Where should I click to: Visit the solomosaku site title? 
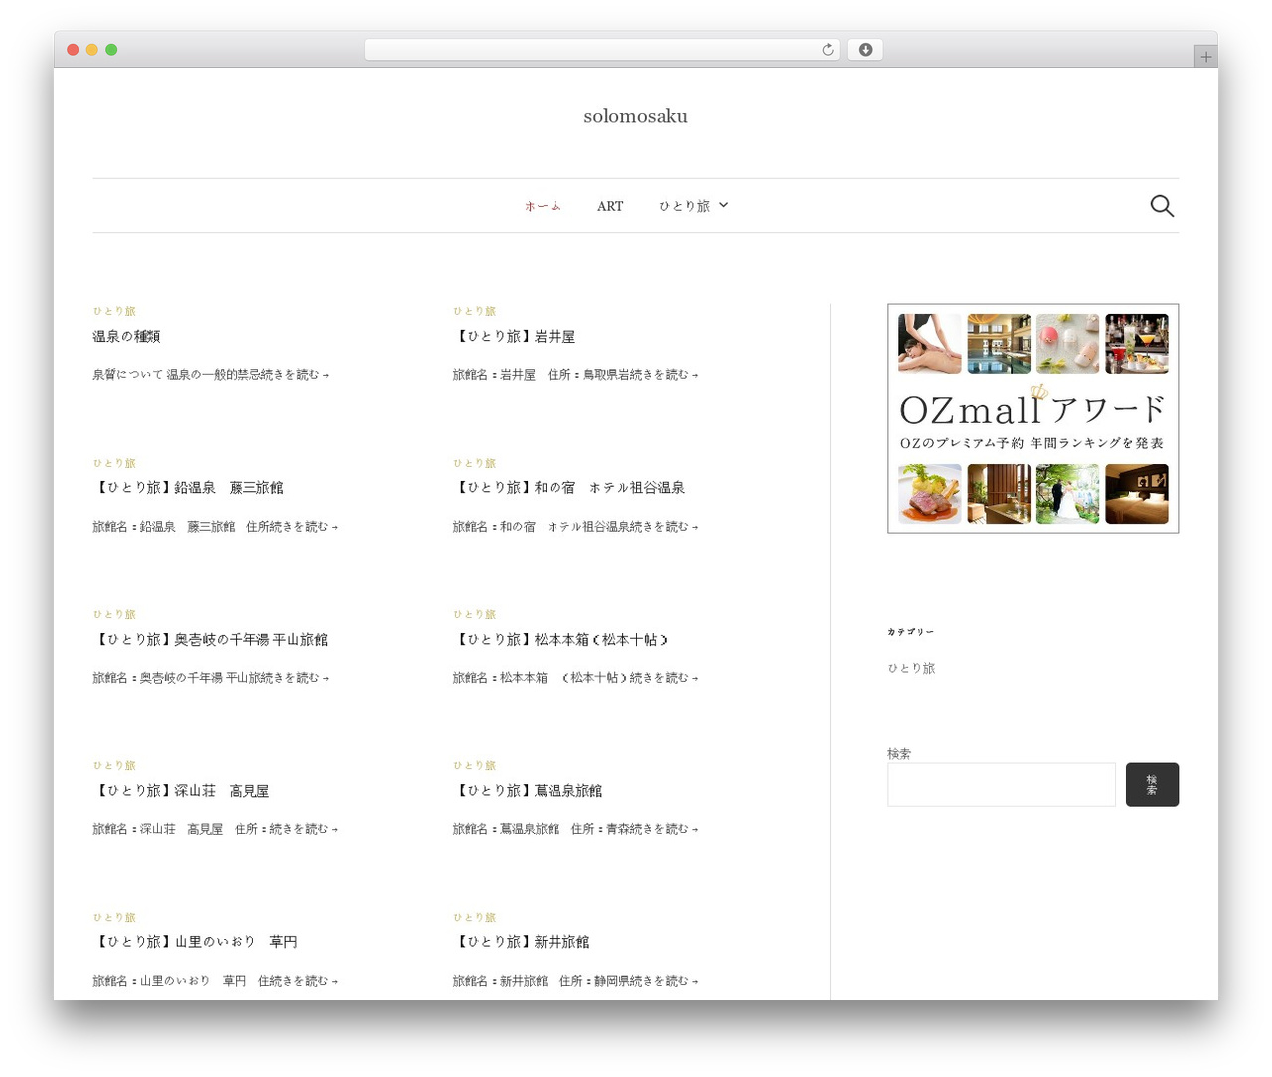[636, 116]
